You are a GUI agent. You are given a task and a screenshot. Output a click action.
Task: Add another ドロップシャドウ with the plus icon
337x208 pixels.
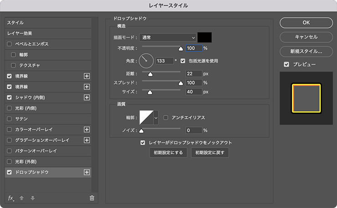point(87,172)
